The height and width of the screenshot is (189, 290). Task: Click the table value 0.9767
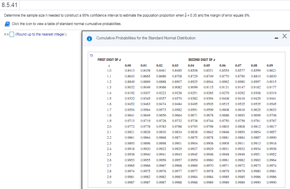pyautogui.click(x=271, y=121)
